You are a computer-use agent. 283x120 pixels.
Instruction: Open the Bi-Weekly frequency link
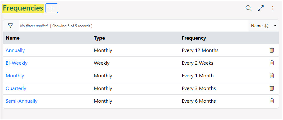point(17,63)
